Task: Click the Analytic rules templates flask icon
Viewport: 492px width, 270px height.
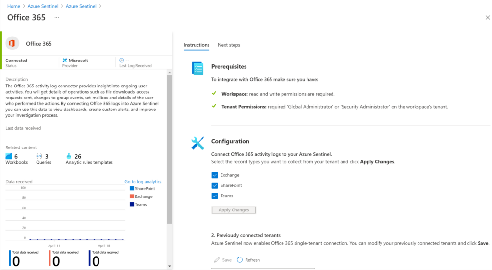Action: point(69,156)
